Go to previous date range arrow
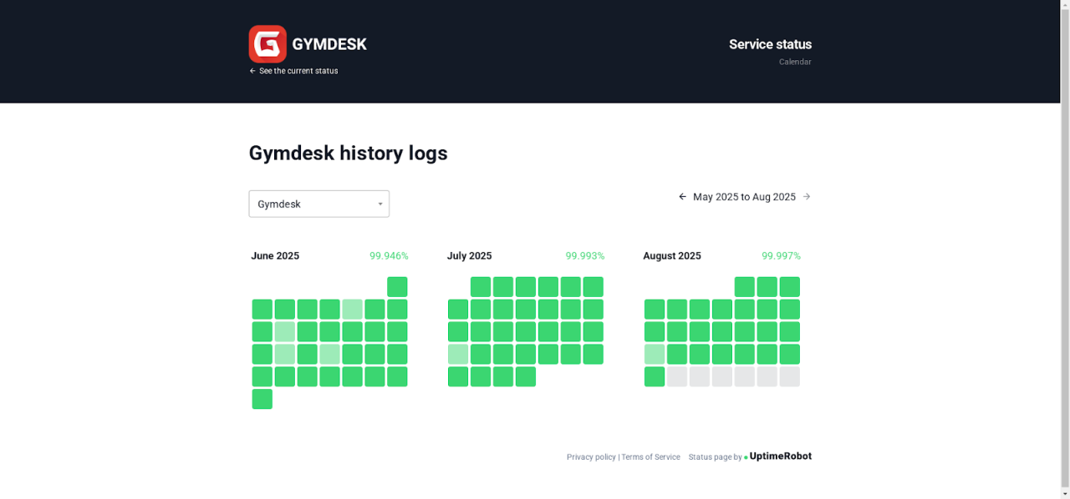 click(682, 197)
